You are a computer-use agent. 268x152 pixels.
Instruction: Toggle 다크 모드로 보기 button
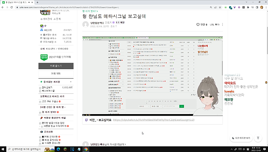point(241,138)
